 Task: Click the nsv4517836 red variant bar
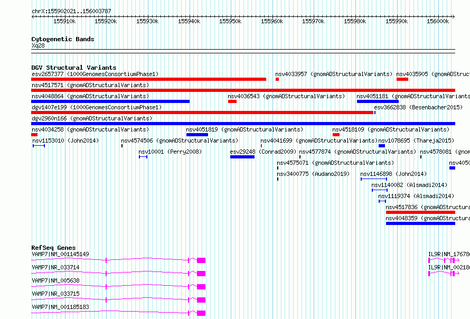coord(420,212)
